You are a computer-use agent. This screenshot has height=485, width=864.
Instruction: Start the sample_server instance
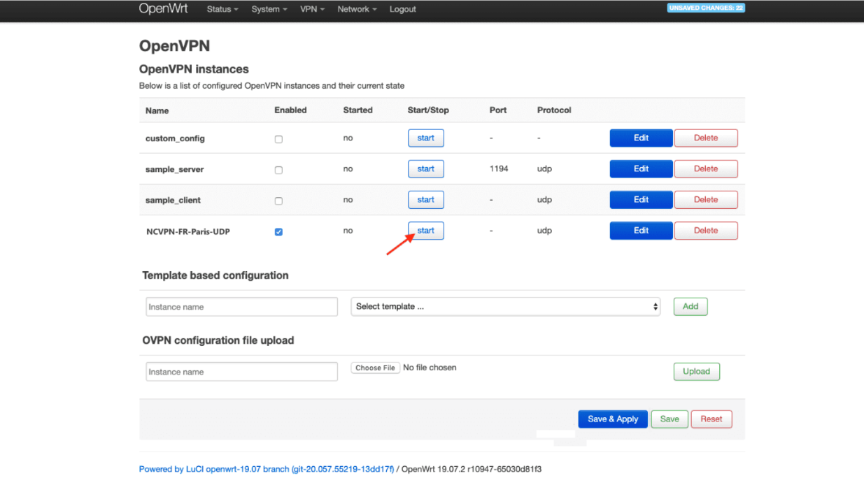pyautogui.click(x=426, y=169)
